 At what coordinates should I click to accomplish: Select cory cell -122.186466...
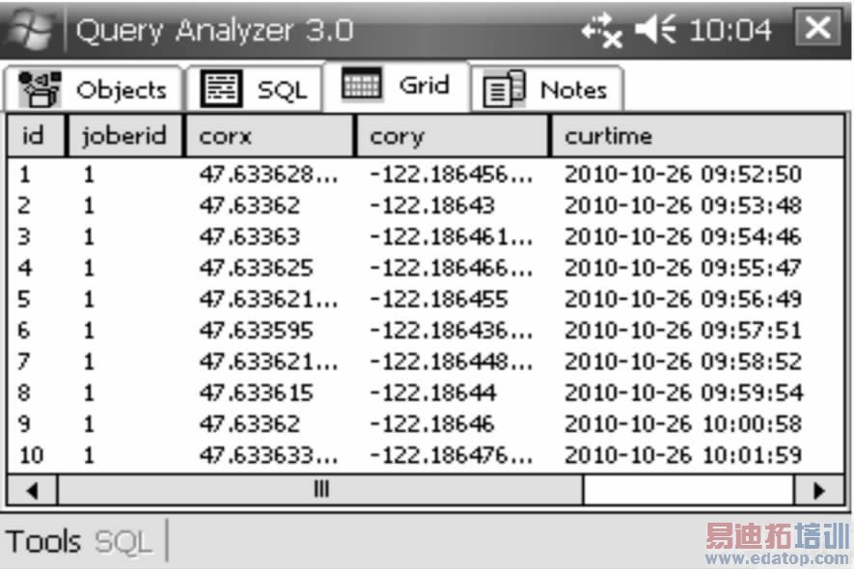[x=452, y=268]
